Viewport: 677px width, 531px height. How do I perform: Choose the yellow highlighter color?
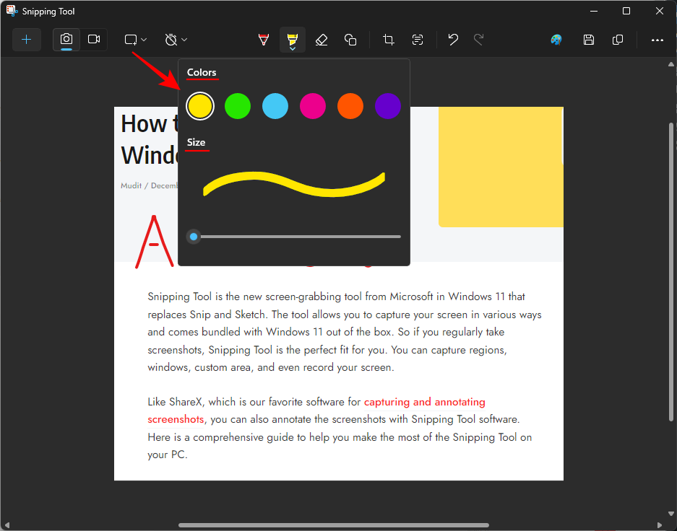[x=200, y=106]
